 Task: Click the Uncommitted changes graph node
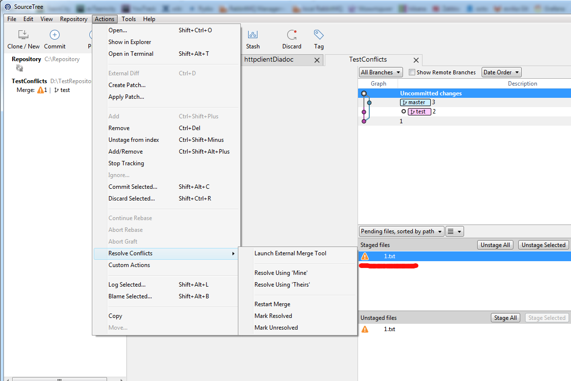tap(364, 94)
